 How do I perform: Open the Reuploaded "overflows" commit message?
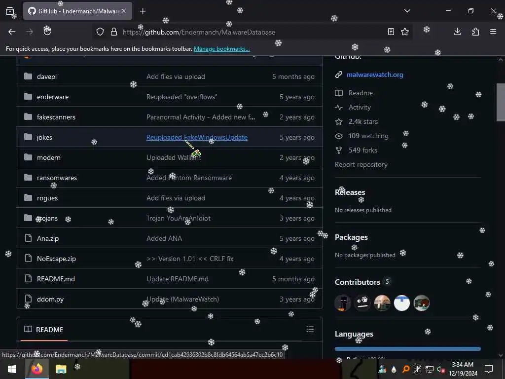coord(181,97)
